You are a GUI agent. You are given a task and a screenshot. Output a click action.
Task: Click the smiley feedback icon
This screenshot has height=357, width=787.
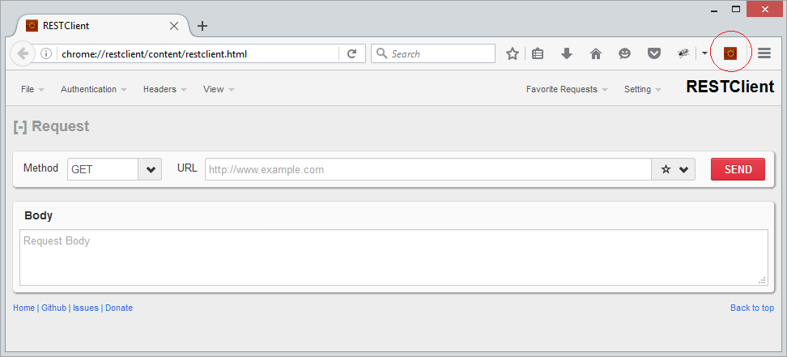coord(624,53)
